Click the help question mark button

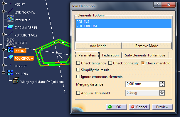(157, 5)
